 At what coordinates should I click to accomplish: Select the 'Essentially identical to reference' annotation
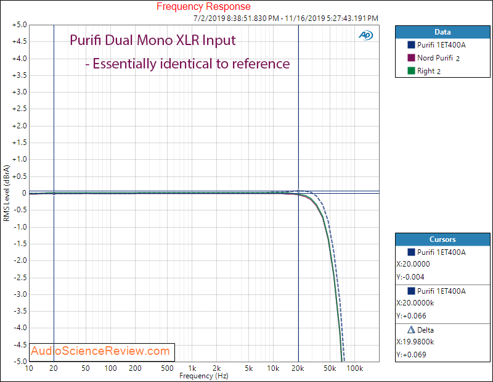click(191, 64)
